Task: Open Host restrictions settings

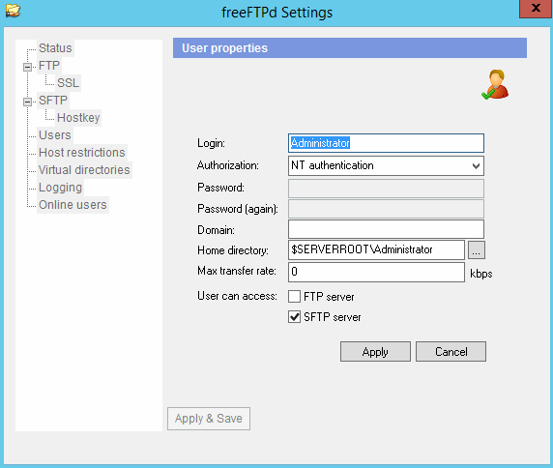Action: pos(82,153)
